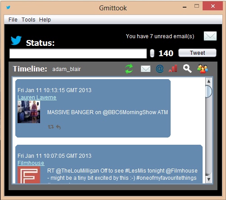The image size is (226, 200).
Task: Open the File menu
Action: tap(13, 20)
